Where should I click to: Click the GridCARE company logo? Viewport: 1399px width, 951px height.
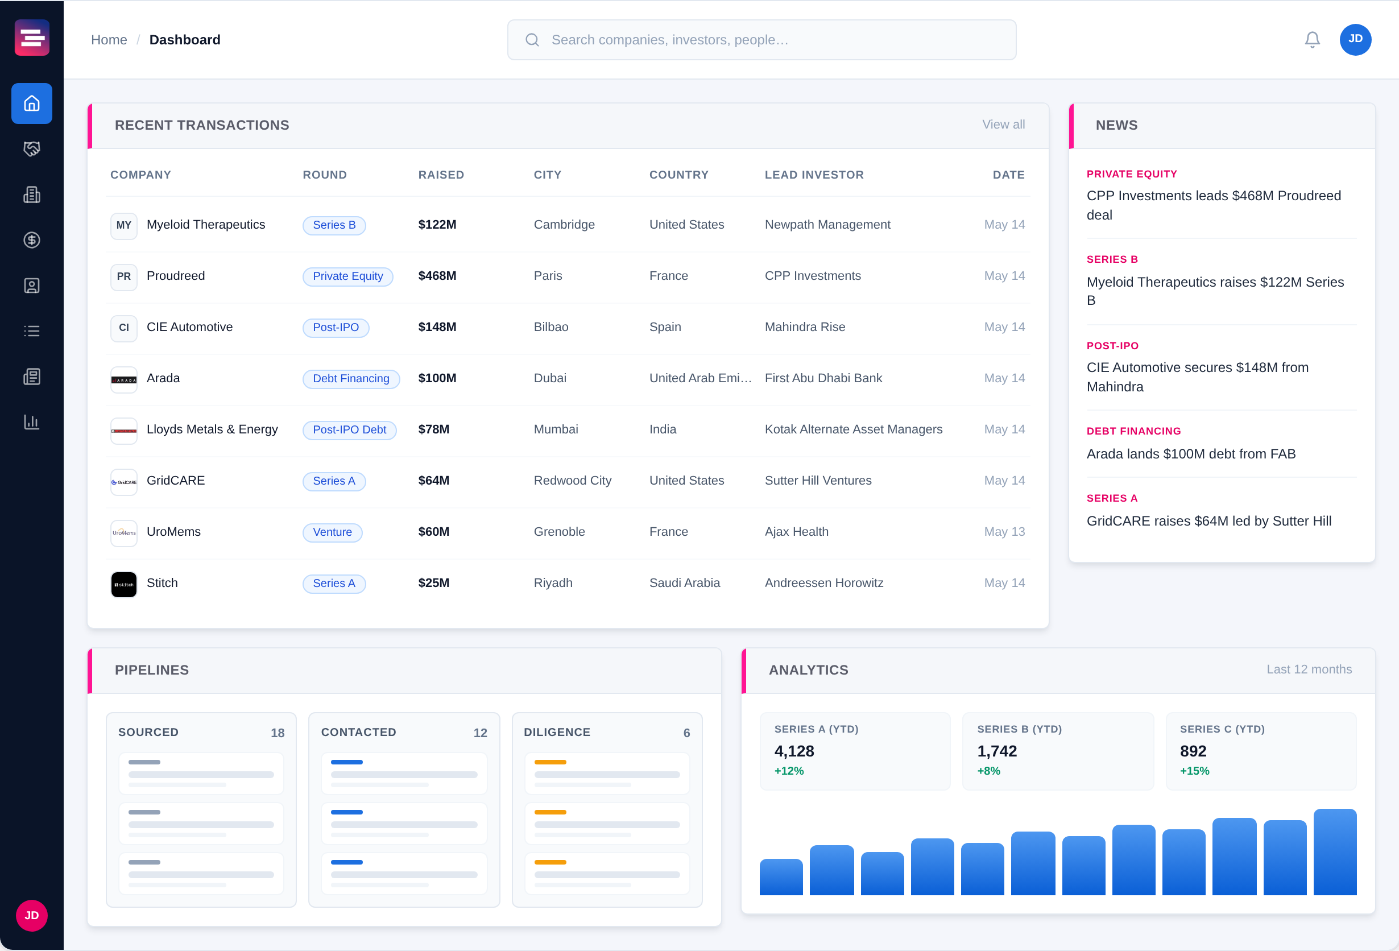point(124,482)
